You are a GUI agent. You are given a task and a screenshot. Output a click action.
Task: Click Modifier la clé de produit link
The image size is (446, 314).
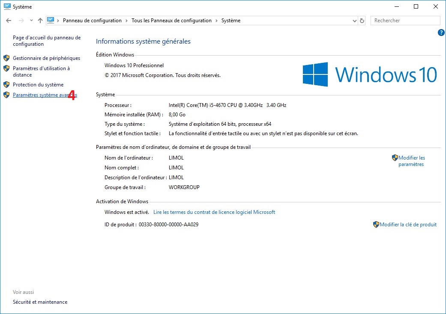408,225
